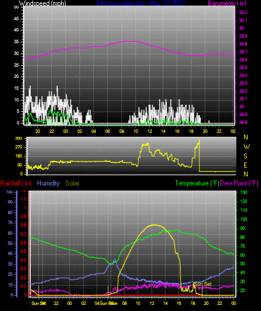This screenshot has width=261, height=311.
Task: Click rainfall axis value 0.8
Action: pyautogui.click(x=24, y=225)
